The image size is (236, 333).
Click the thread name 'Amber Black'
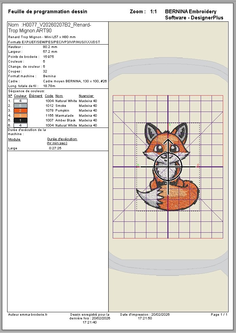coord(66,120)
